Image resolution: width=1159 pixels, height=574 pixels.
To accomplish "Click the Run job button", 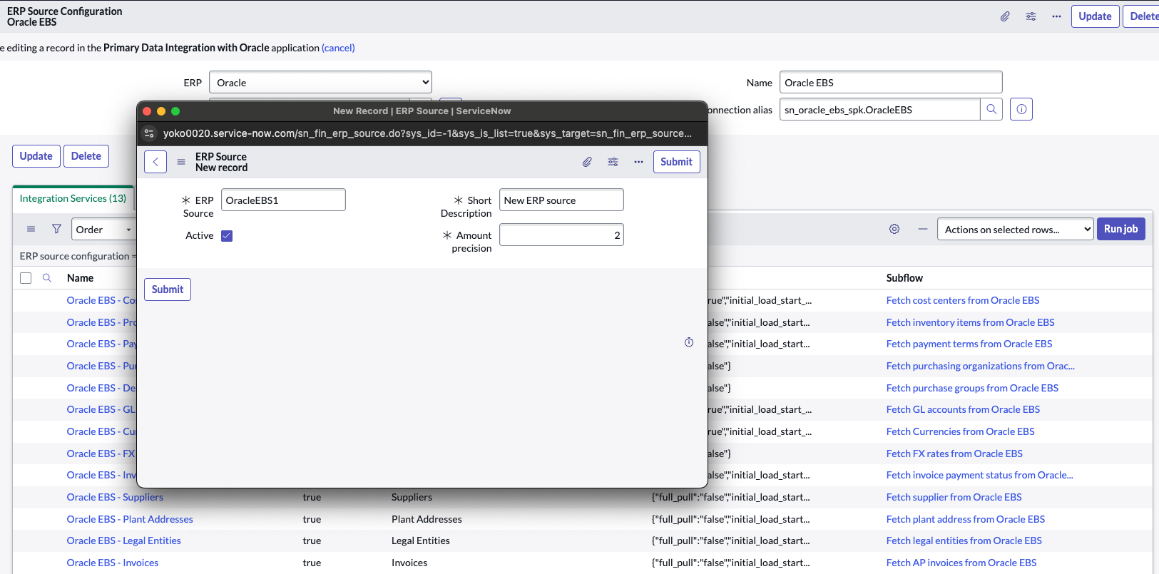I will 1120,229.
